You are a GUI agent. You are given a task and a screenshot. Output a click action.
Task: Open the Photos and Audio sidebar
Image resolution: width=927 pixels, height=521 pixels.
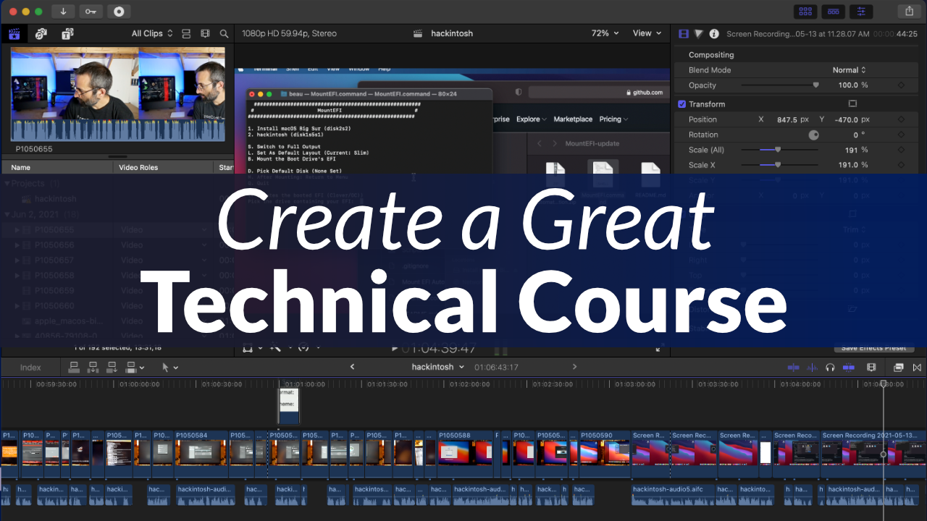coord(41,33)
